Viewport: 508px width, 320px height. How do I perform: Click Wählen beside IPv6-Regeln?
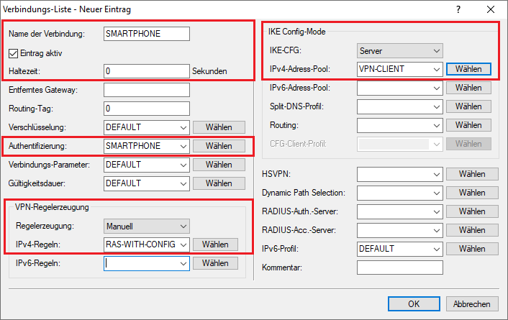coord(215,263)
